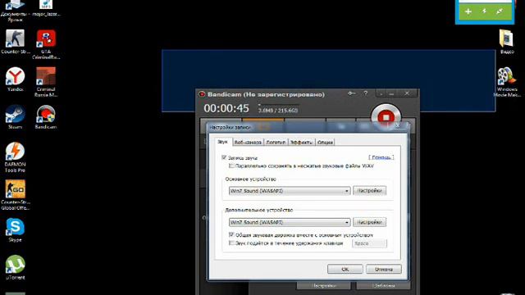Launch Yandex browser desktop icon
Screen dimensions: 525x295
coord(15,79)
